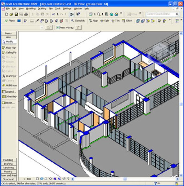This screenshot has width=184, height=186.
Task: Open the undo history dropdown arrow
Action: (58, 14)
